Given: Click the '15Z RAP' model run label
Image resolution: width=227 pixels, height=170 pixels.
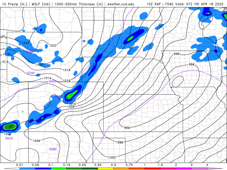Looking at the screenshot, I should point(154,4).
